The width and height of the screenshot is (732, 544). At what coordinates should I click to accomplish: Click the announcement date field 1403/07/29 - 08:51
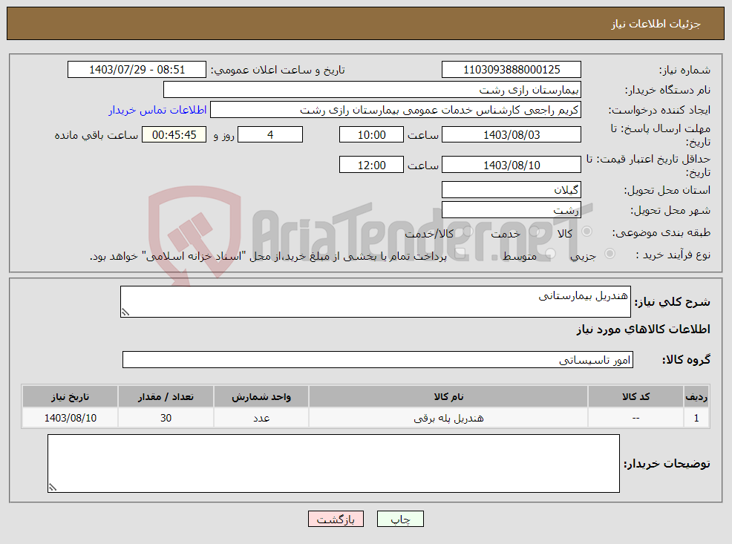(x=137, y=70)
